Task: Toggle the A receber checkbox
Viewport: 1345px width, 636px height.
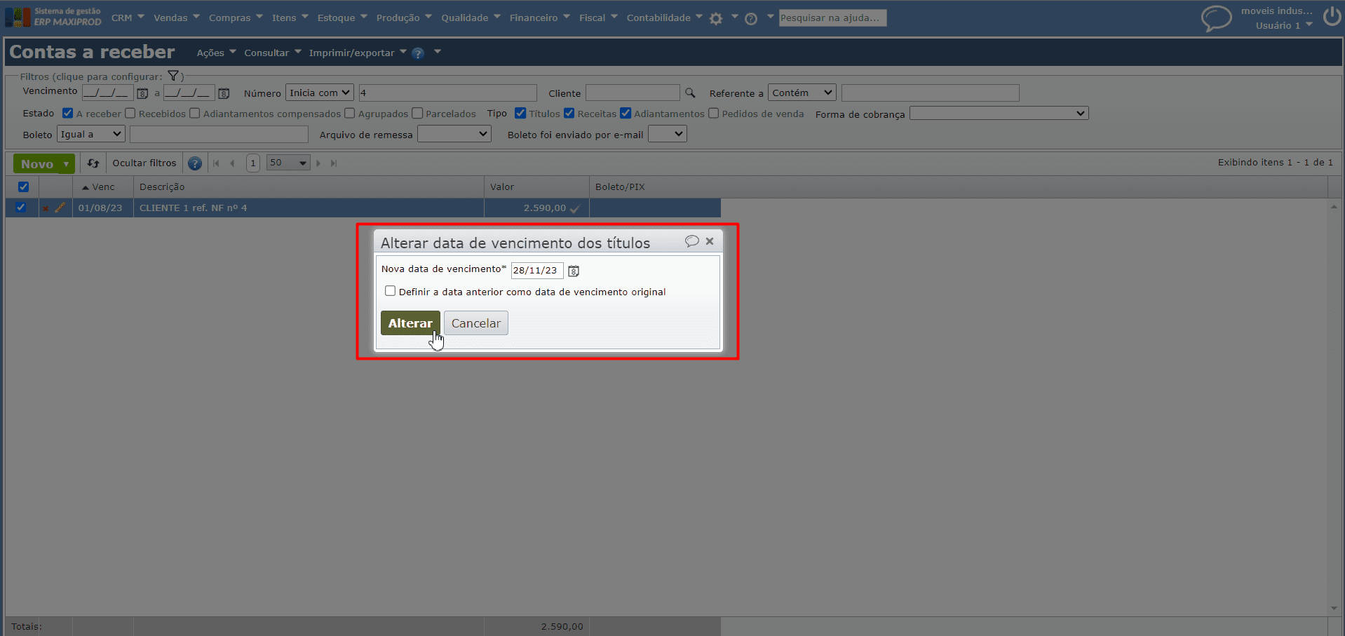Action: pyautogui.click(x=67, y=113)
